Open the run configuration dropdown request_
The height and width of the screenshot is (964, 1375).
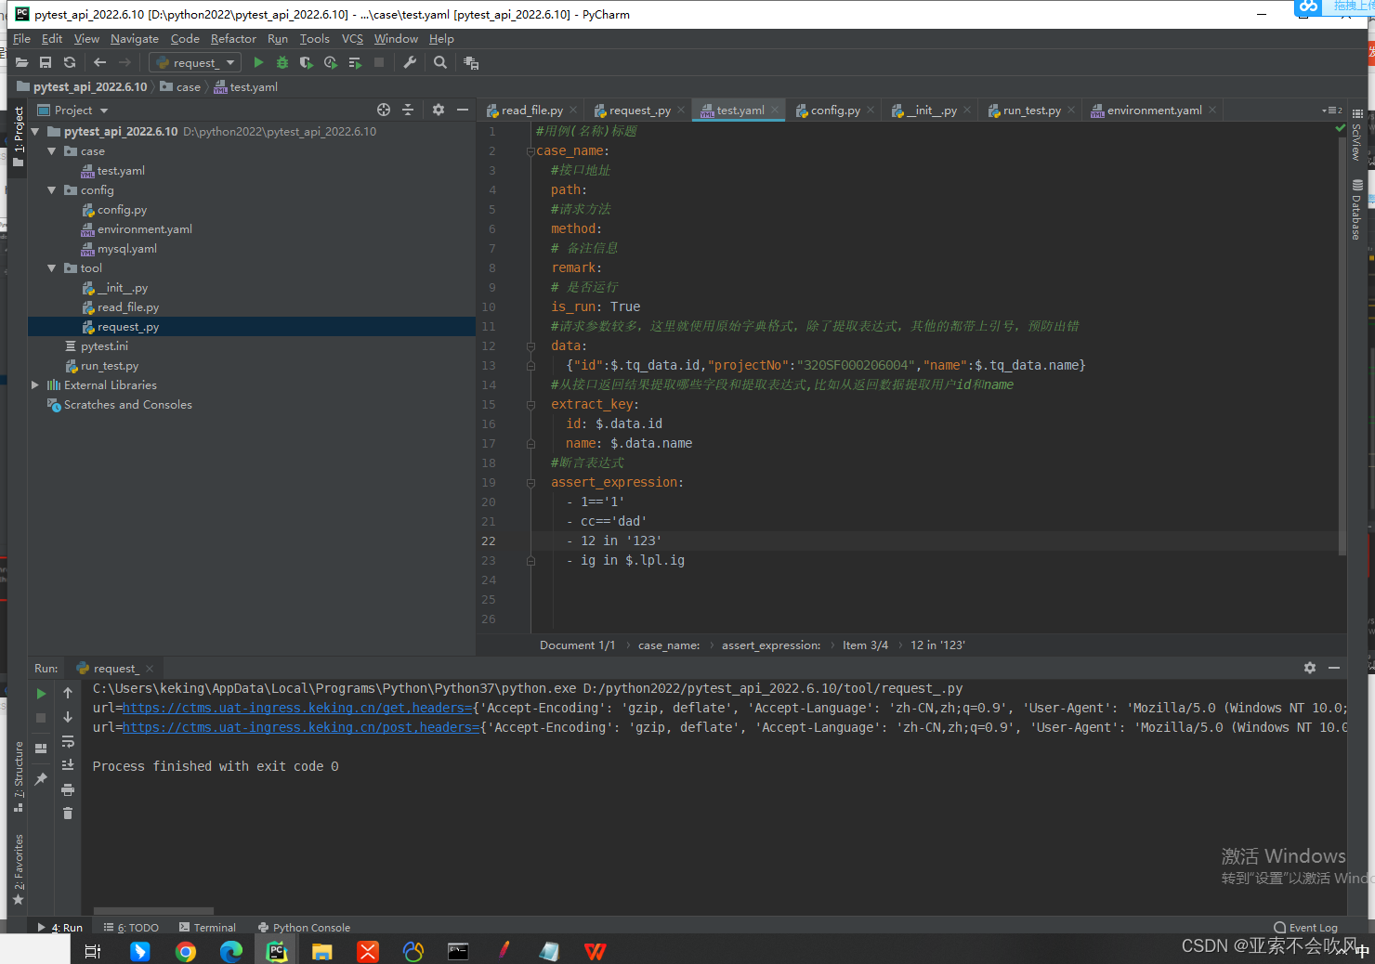[x=195, y=62]
